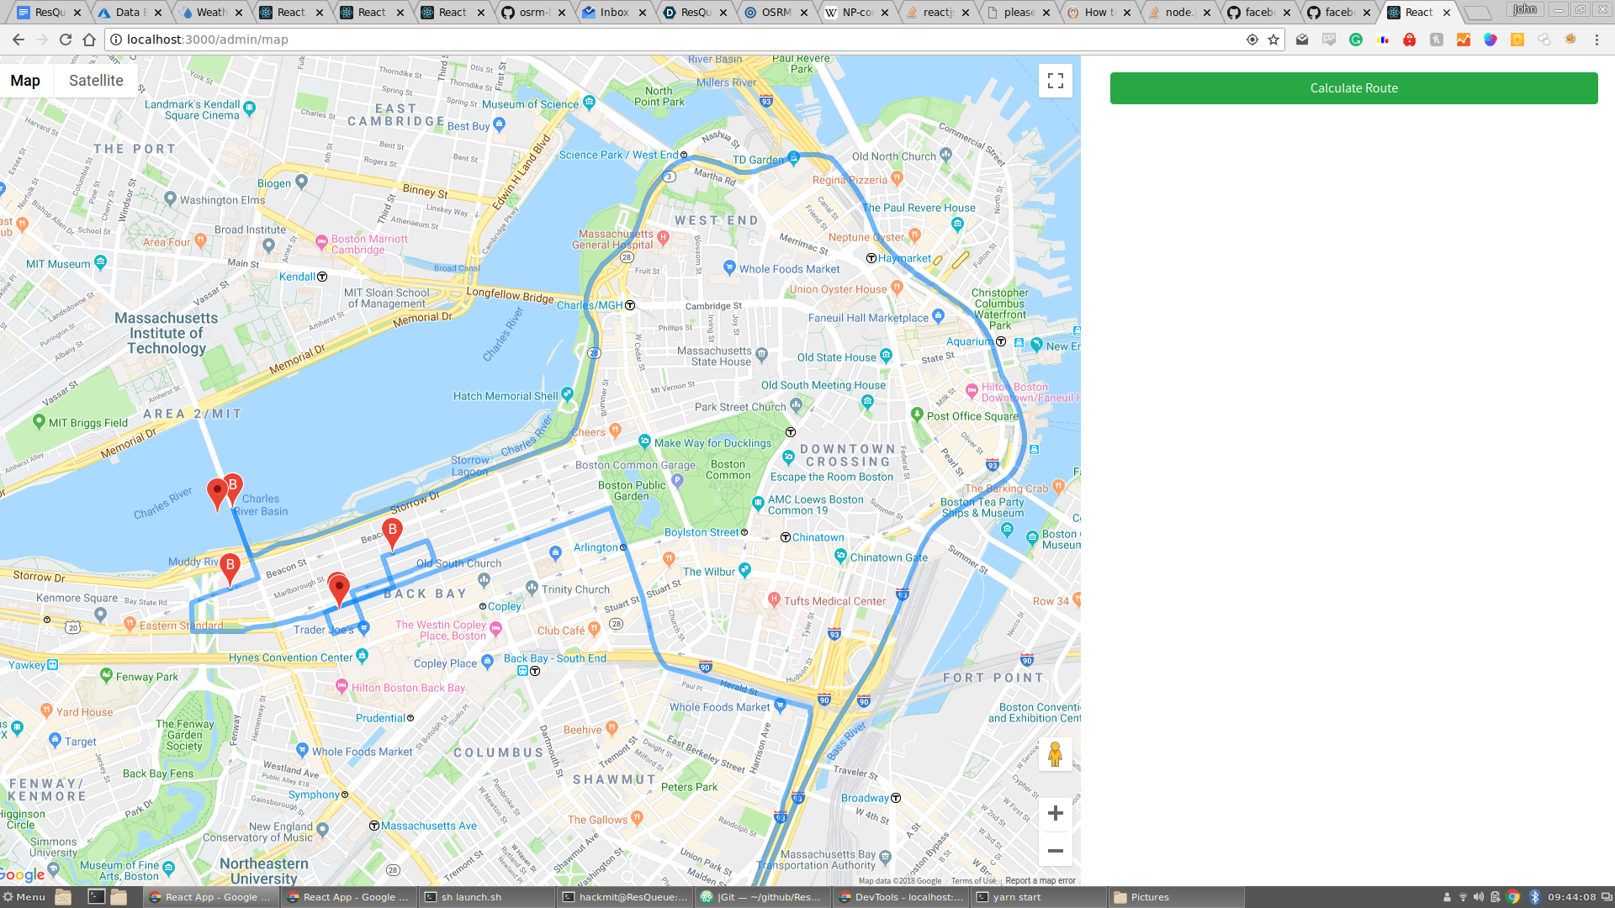1615x908 pixels.
Task: Open the Terms of Use link
Action: [x=973, y=881]
